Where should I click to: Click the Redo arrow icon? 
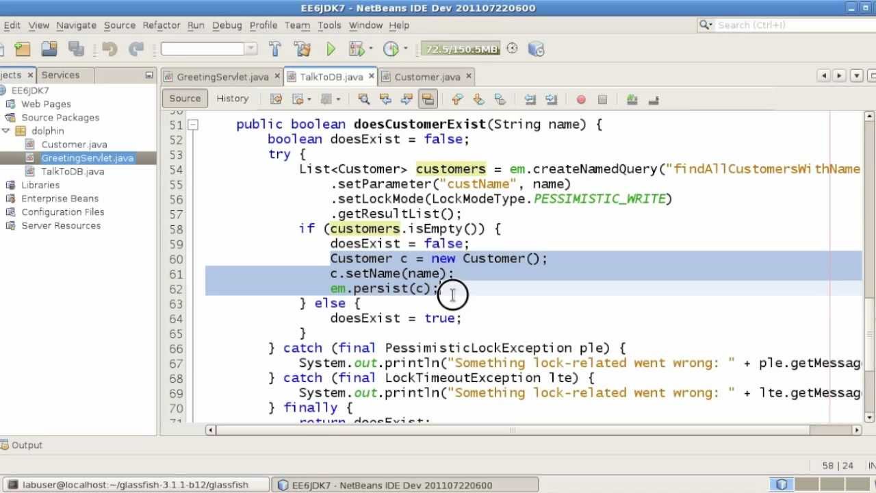click(136, 49)
